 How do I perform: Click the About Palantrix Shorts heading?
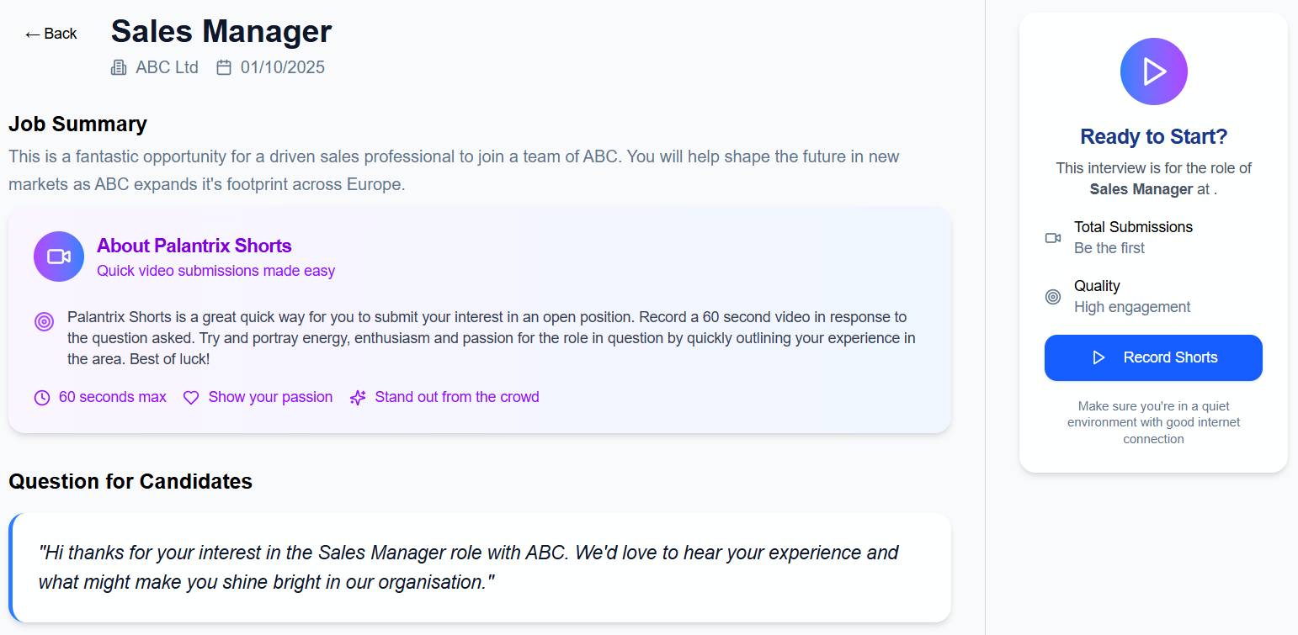[194, 246]
